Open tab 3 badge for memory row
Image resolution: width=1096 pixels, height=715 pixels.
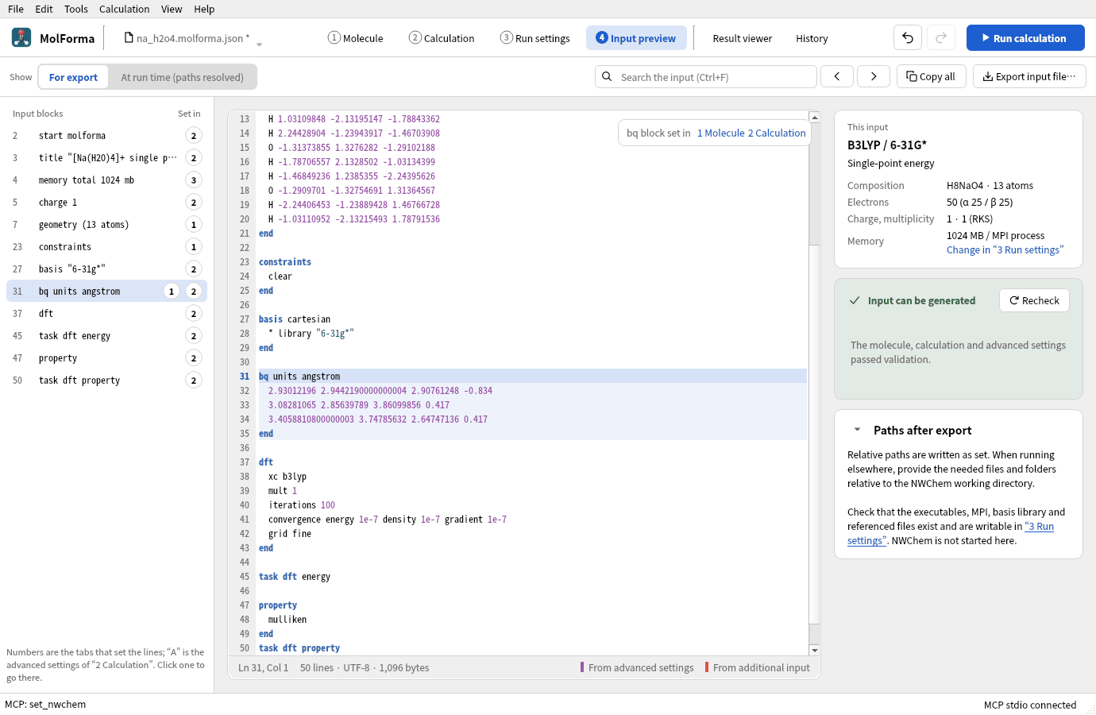(x=194, y=180)
